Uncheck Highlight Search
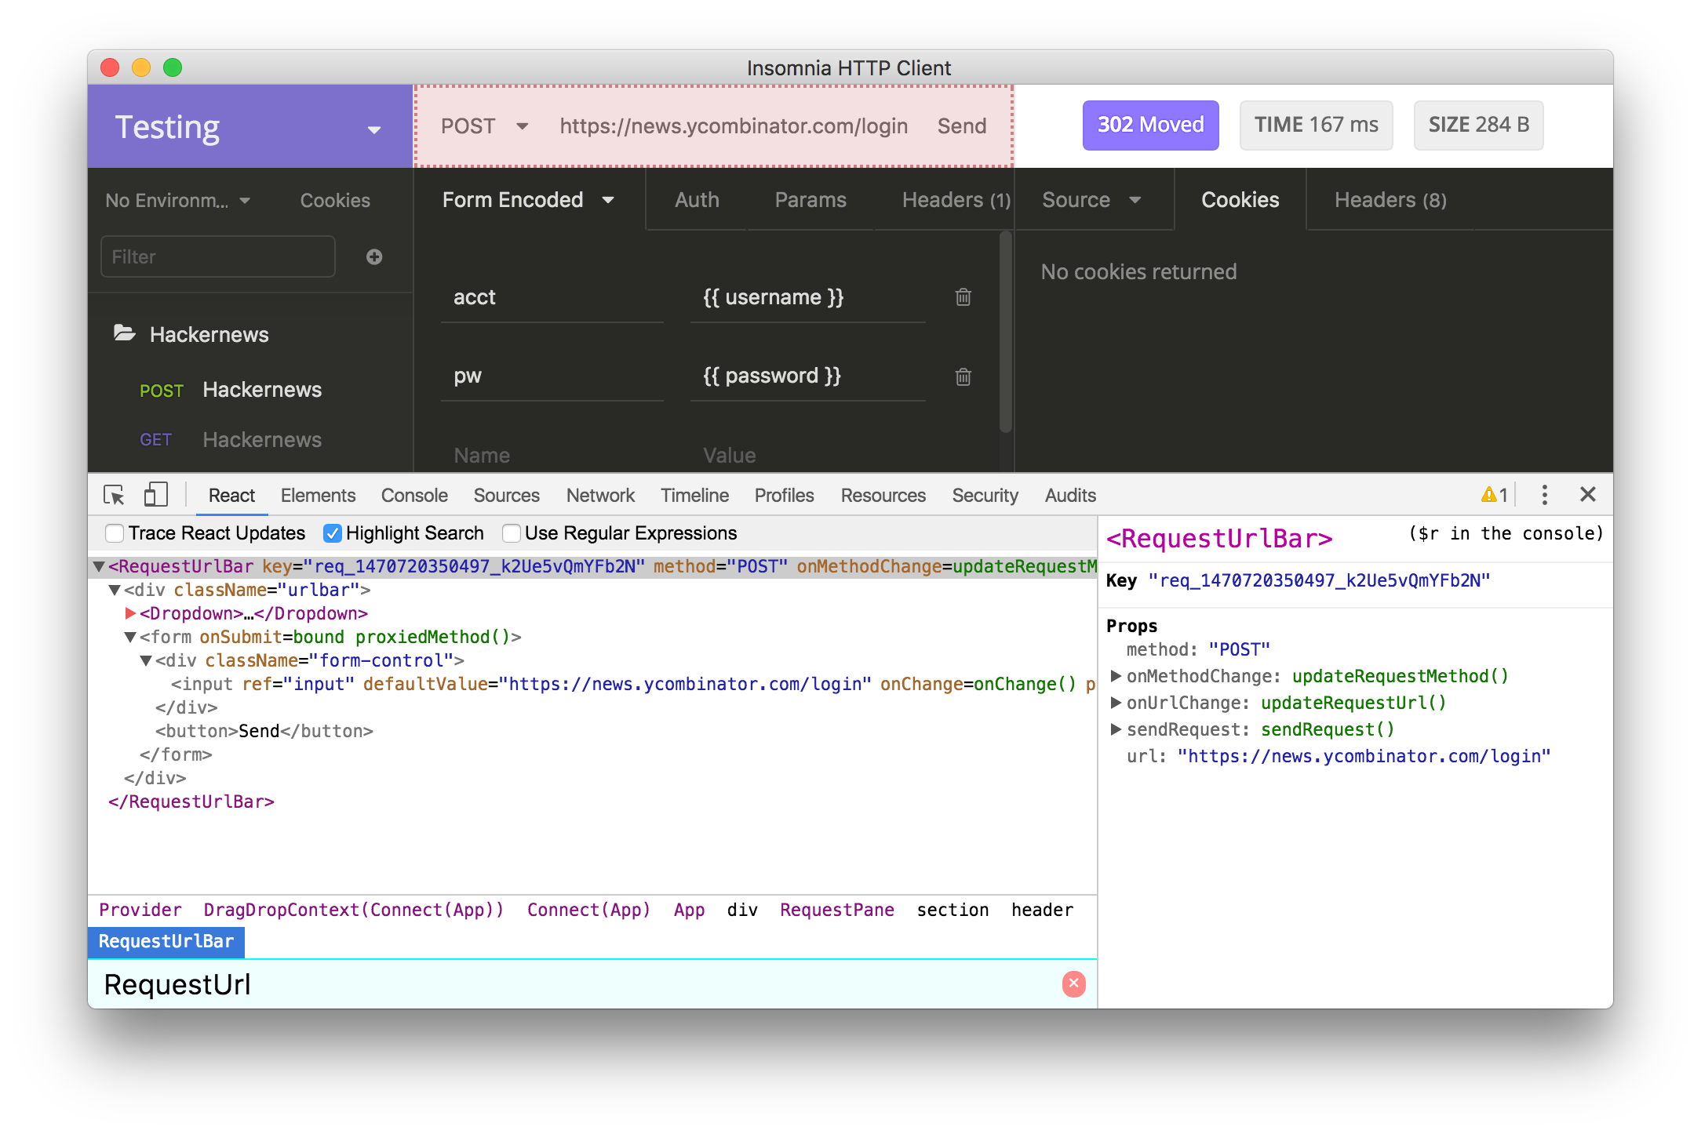This screenshot has width=1701, height=1134. click(x=333, y=533)
